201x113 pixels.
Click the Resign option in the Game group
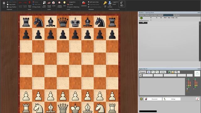[x=35, y=2]
